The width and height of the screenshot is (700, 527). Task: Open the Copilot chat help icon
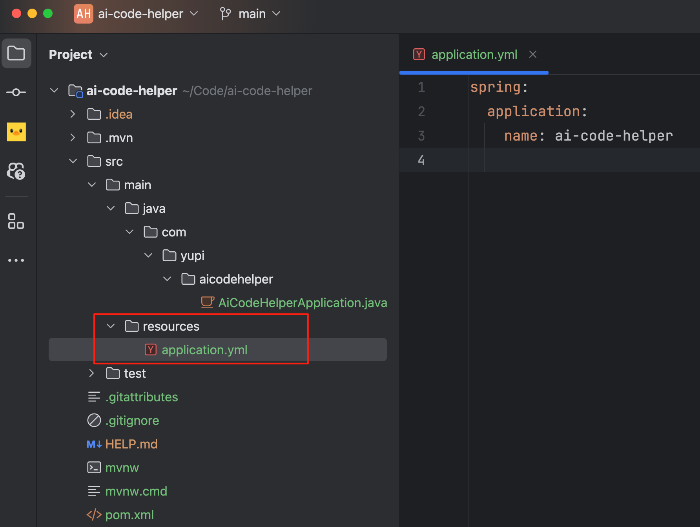pyautogui.click(x=16, y=171)
